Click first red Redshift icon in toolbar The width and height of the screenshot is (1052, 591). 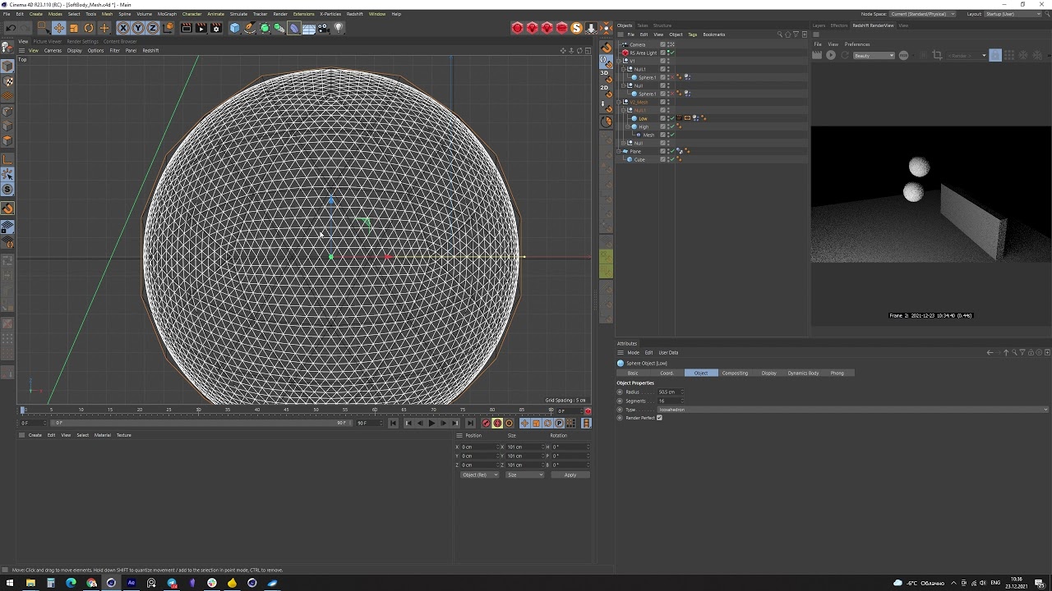click(518, 28)
